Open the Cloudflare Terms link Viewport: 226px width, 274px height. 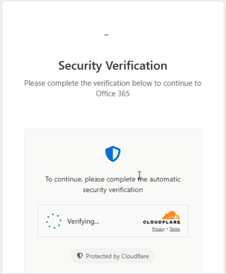[175, 229]
